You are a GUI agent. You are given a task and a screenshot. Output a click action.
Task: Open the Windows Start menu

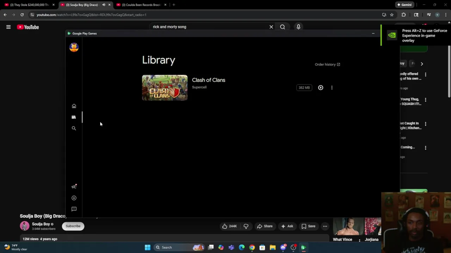[148, 247]
